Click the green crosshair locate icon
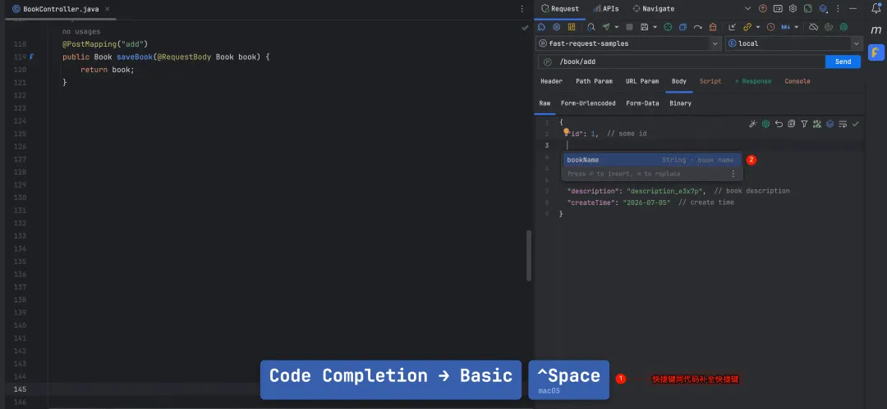Screen dimensions: 887x409 click(668, 27)
